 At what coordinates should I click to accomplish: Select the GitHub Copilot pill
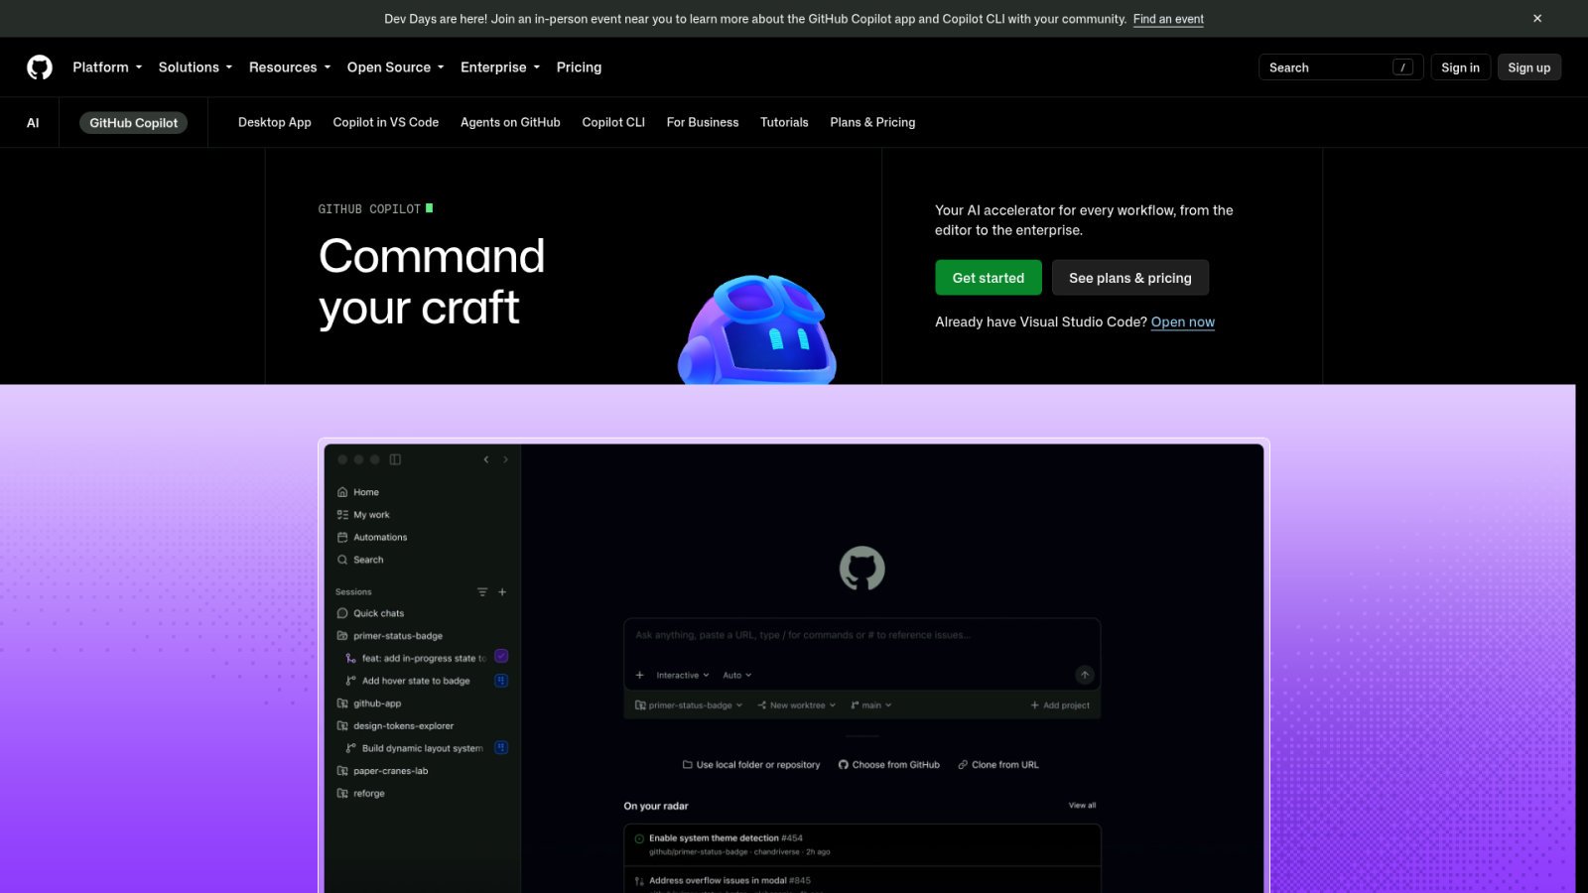(x=133, y=123)
